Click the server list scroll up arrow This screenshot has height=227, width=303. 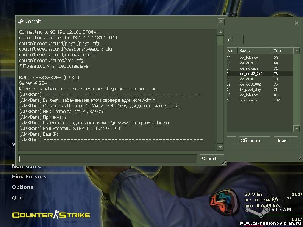pos(297,51)
